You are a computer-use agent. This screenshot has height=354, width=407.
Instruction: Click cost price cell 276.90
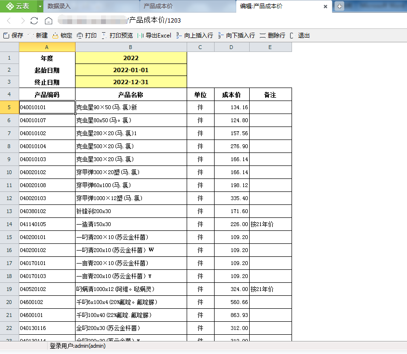coord(231,146)
